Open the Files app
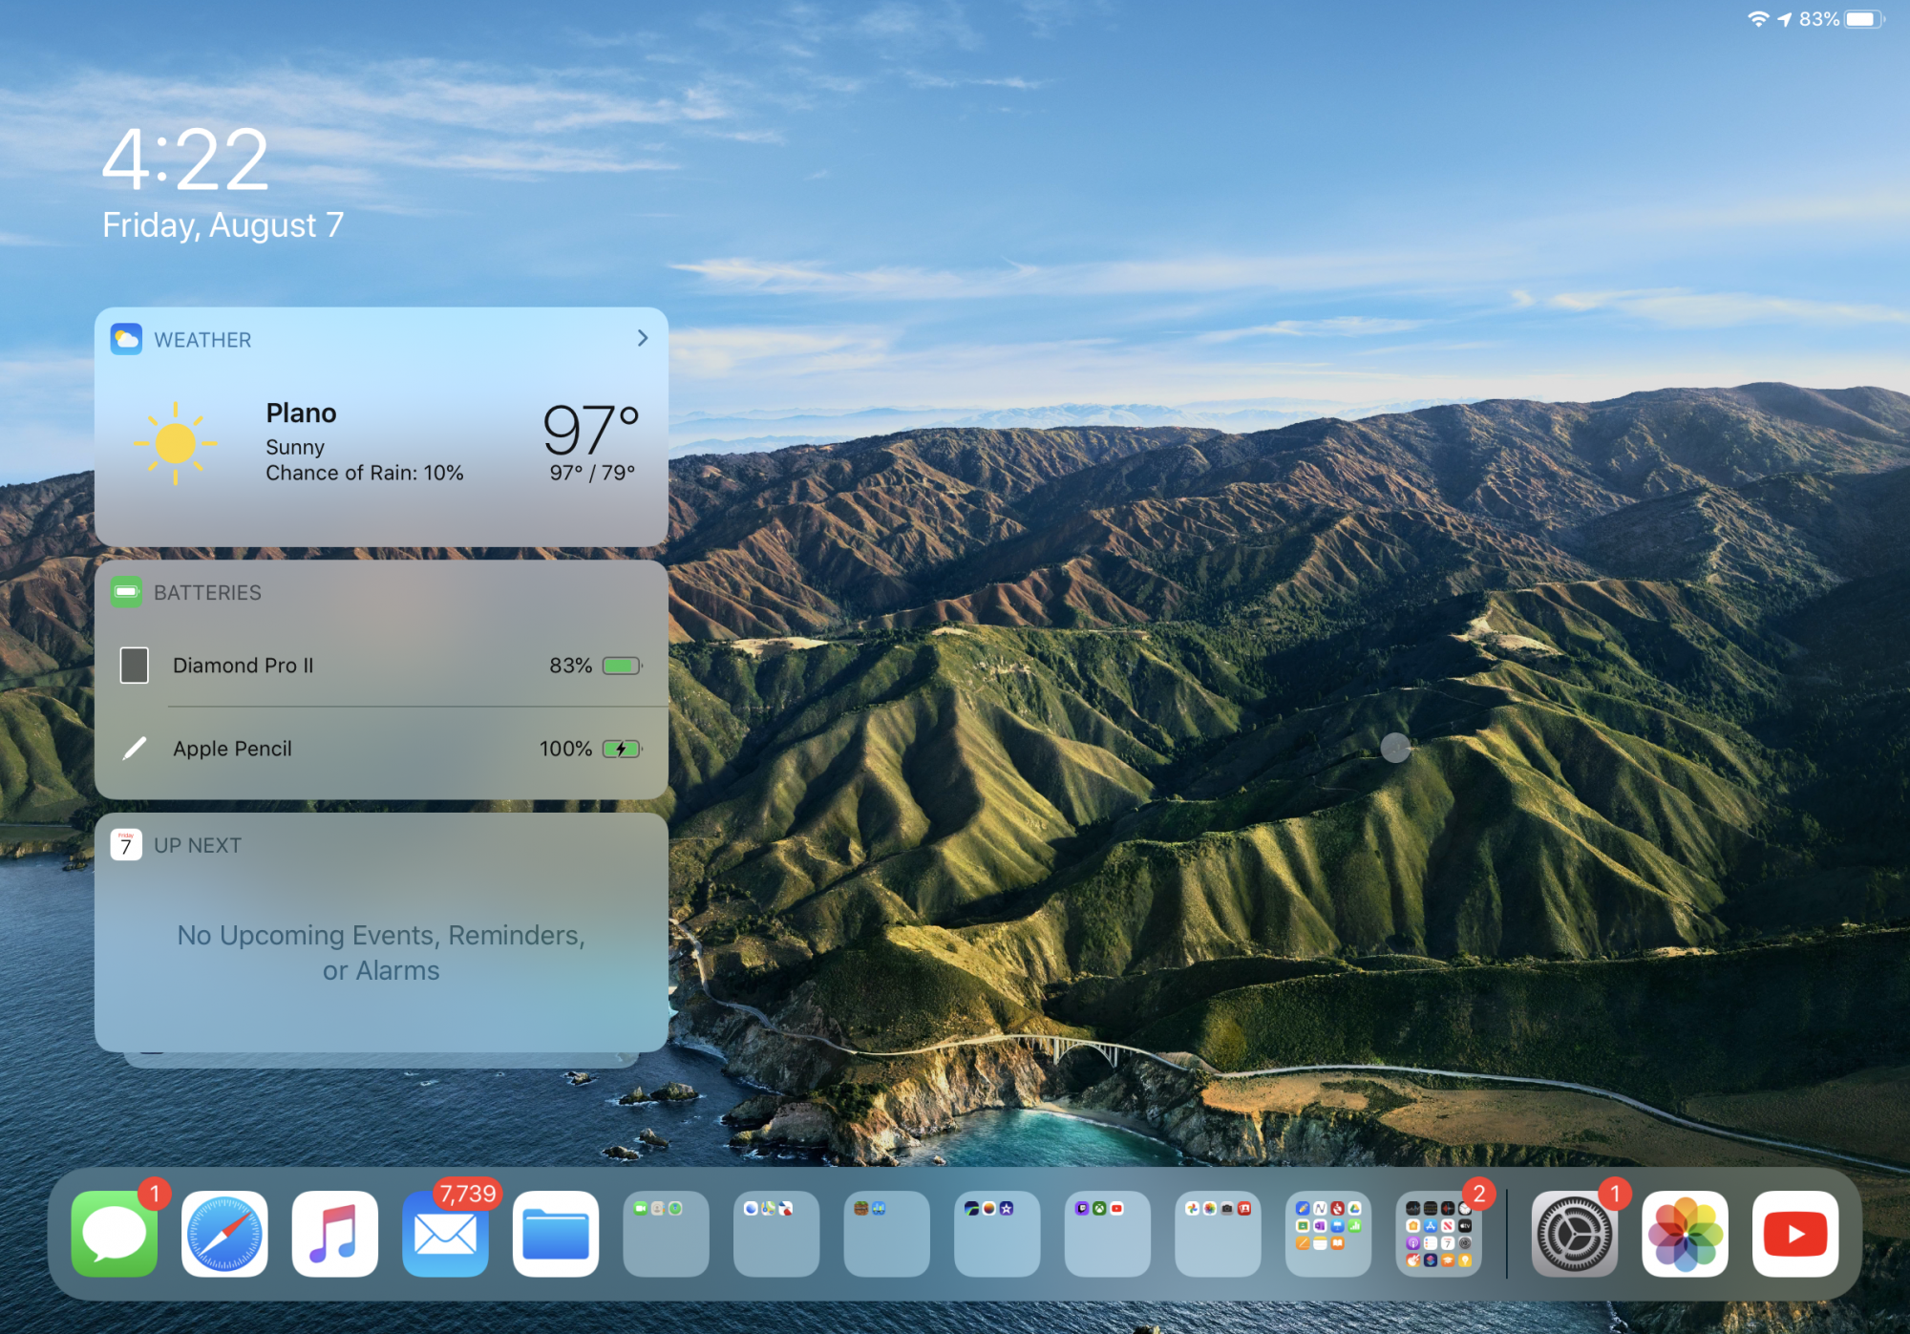Image resolution: width=1910 pixels, height=1334 pixels. [556, 1233]
